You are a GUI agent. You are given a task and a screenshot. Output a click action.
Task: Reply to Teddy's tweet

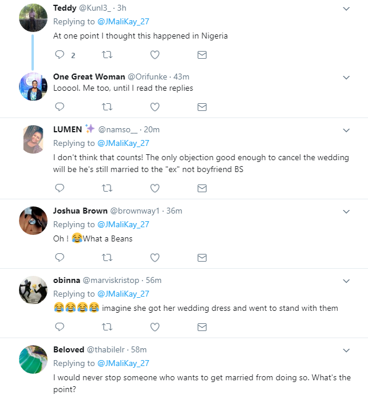point(59,55)
